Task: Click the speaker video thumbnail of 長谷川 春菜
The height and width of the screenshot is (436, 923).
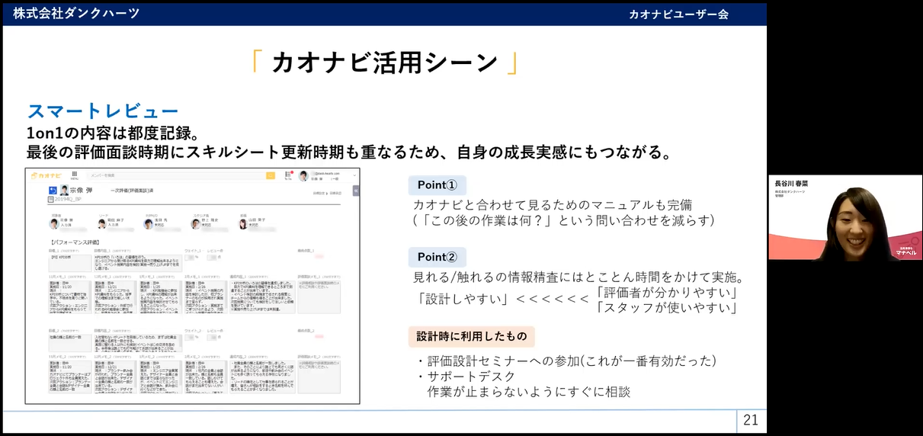Action: [x=845, y=218]
